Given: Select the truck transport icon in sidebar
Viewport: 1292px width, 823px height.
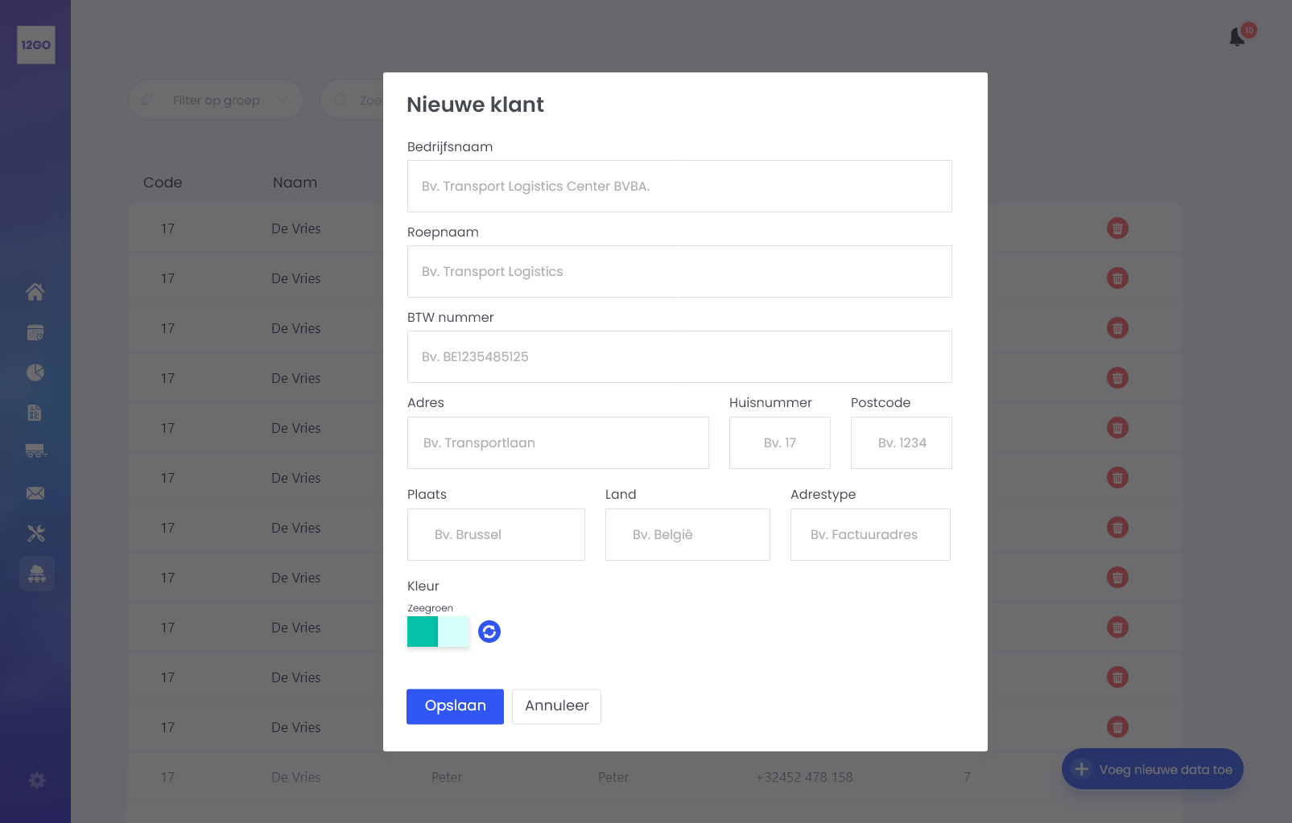Looking at the screenshot, I should coord(35,452).
